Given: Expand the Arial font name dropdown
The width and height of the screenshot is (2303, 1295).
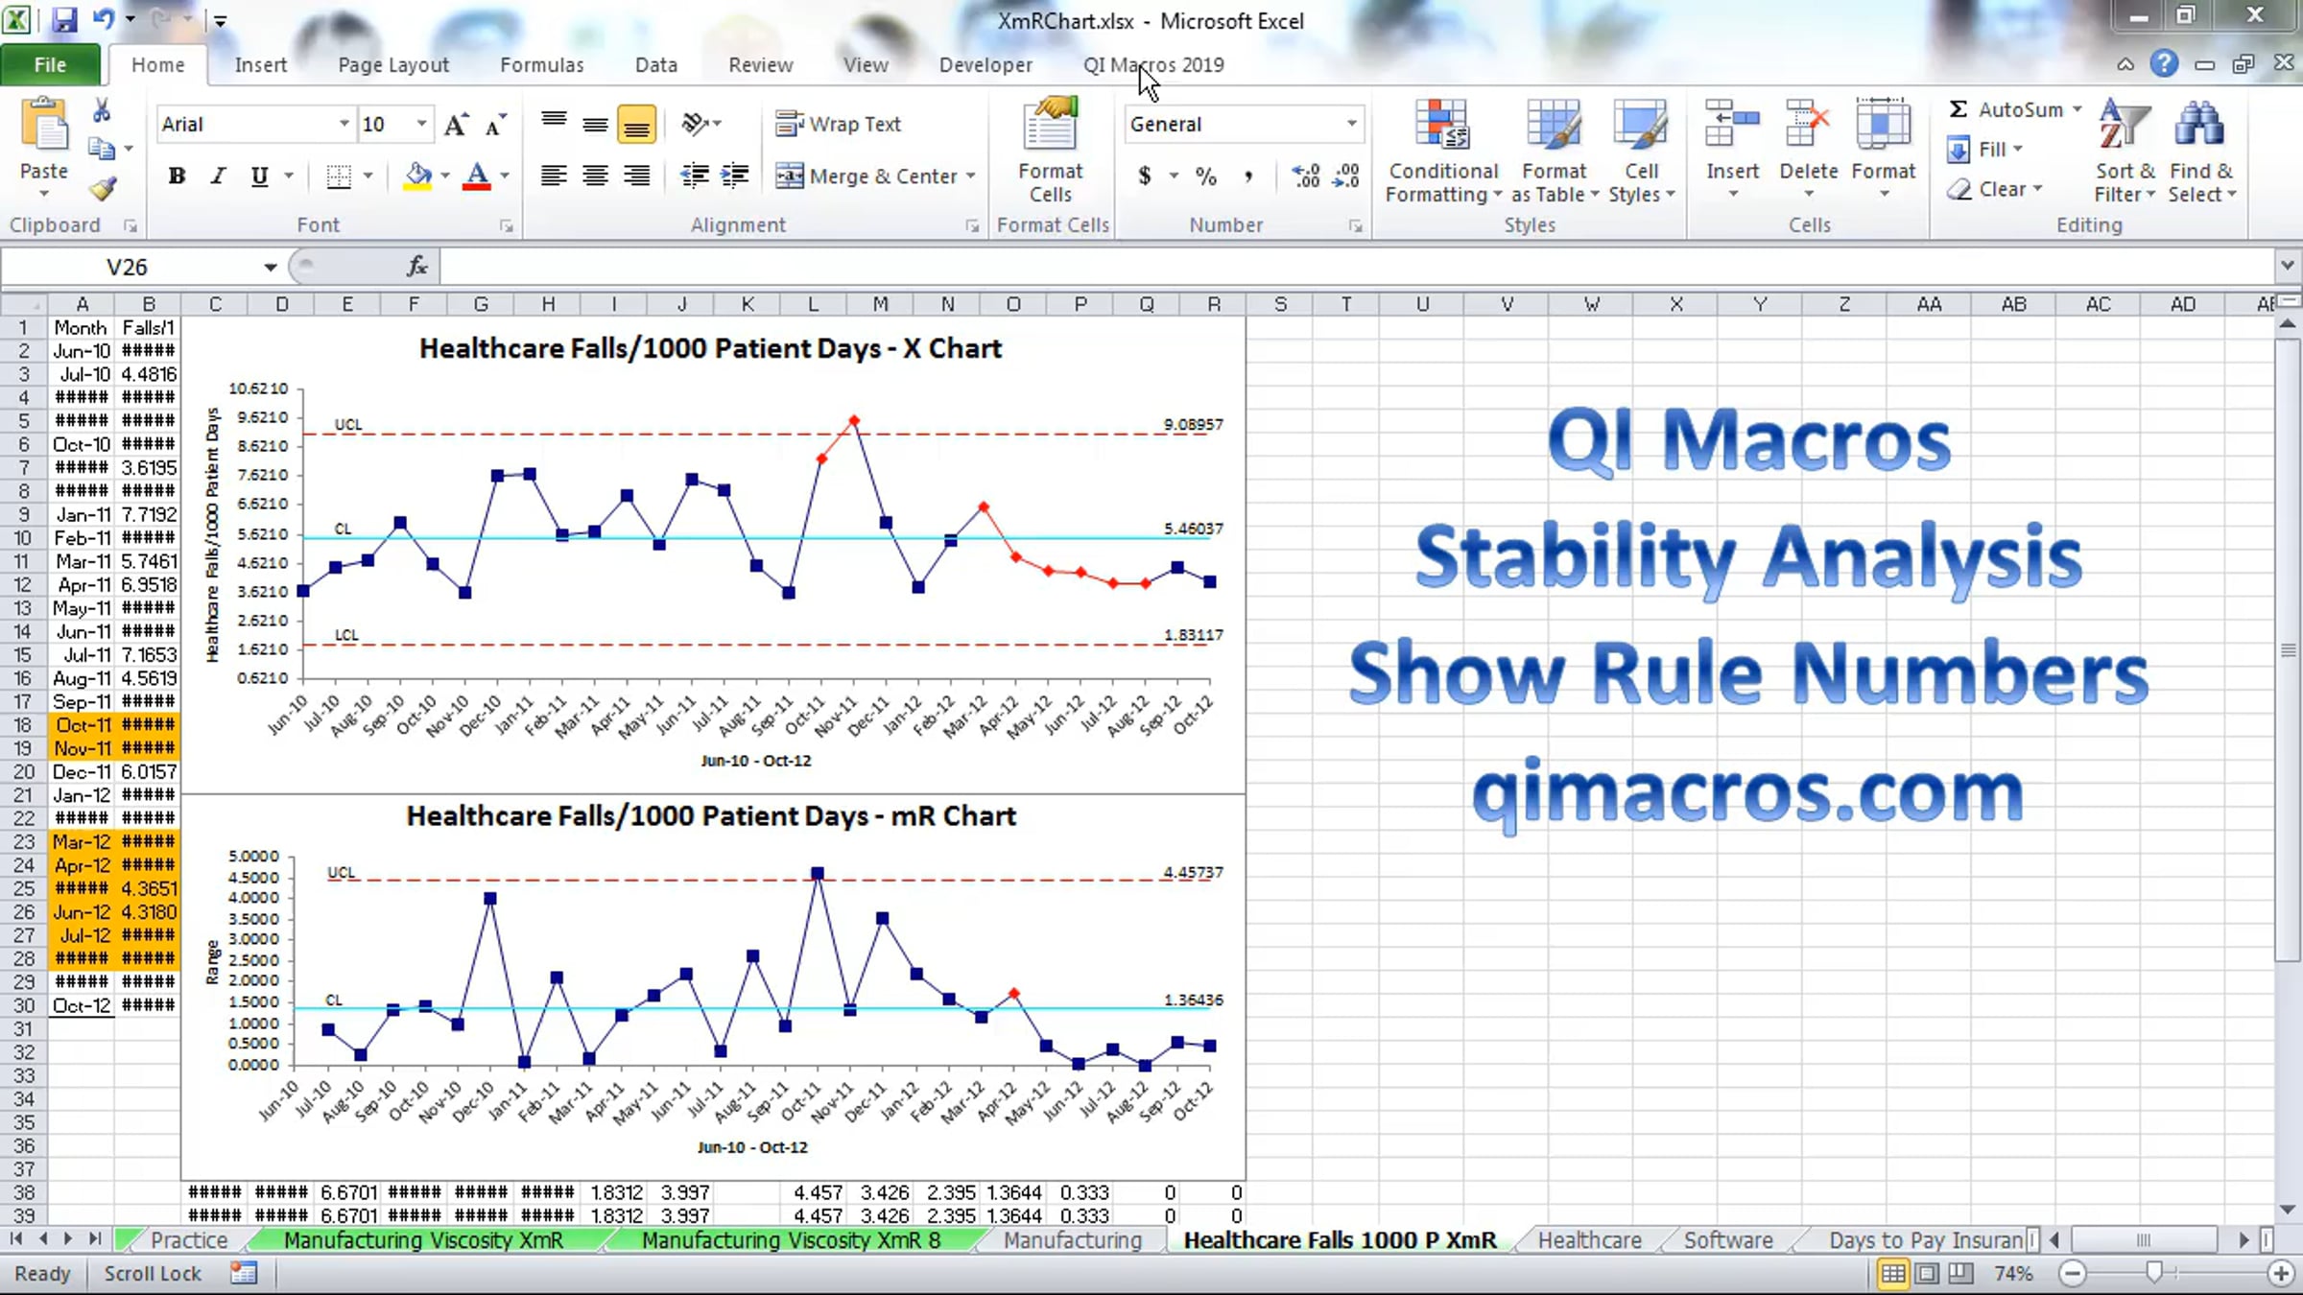Looking at the screenshot, I should click(344, 125).
